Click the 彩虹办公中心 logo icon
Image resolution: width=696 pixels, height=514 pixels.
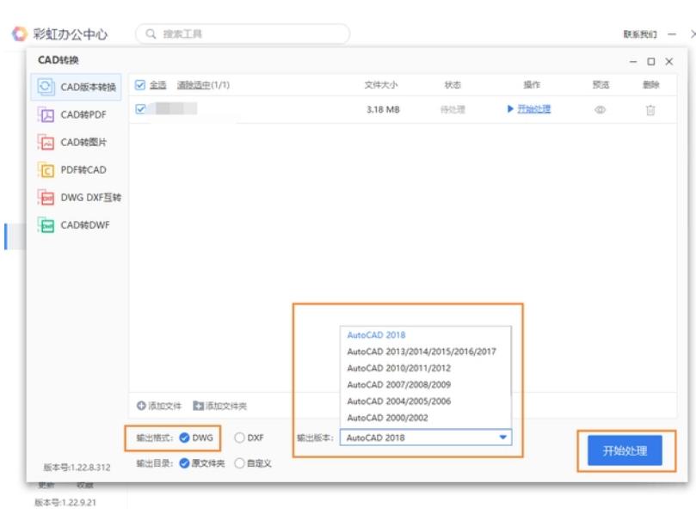pos(20,34)
